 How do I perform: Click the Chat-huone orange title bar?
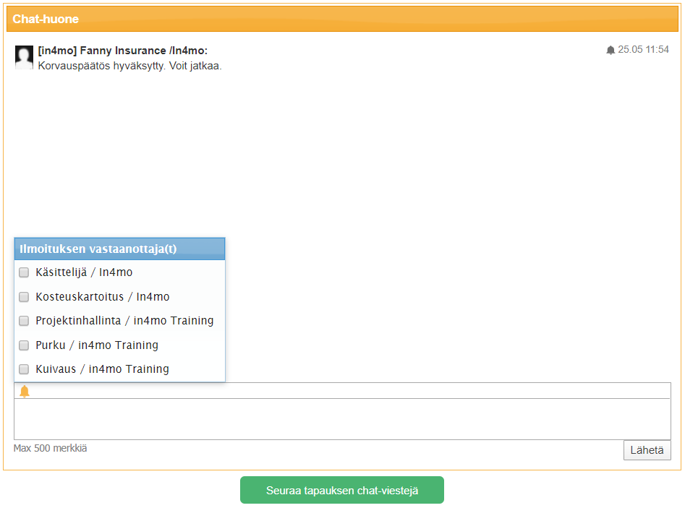pyautogui.click(x=342, y=19)
